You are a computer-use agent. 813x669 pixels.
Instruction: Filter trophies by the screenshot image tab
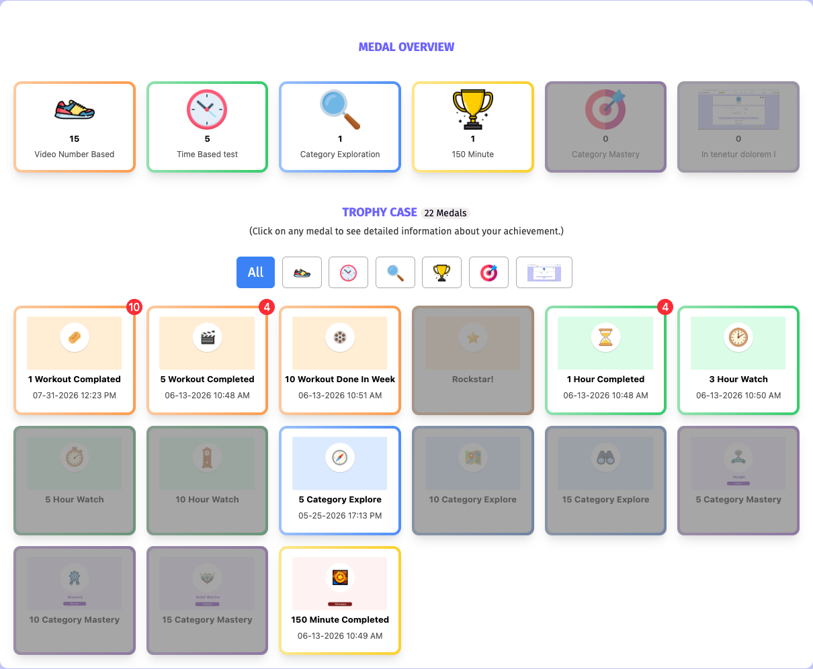tap(544, 272)
